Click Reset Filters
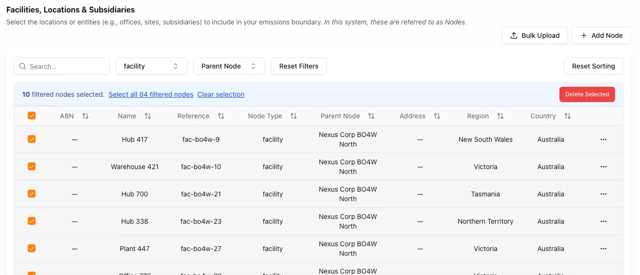This screenshot has width=640, height=275. coord(299,66)
